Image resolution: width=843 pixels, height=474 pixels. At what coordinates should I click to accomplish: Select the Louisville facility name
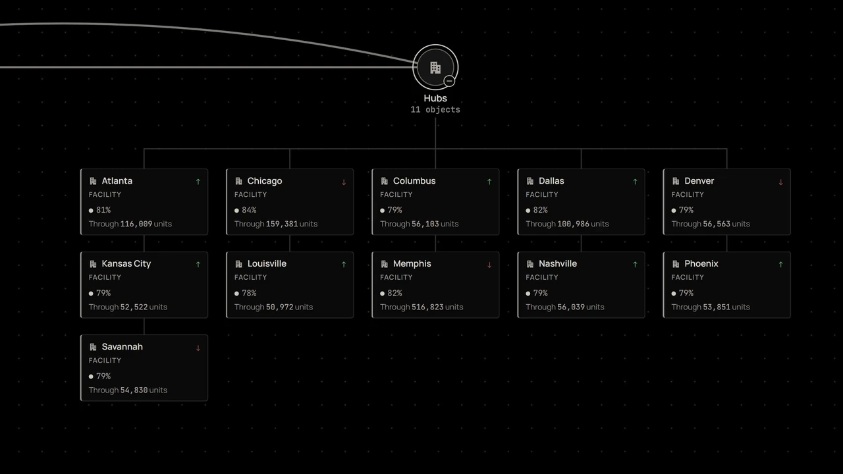click(x=267, y=264)
